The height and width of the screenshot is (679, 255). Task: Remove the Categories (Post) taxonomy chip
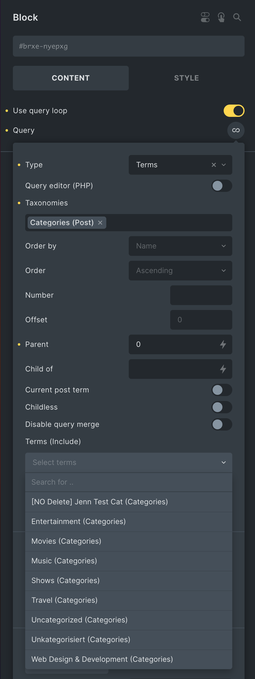[x=100, y=223]
